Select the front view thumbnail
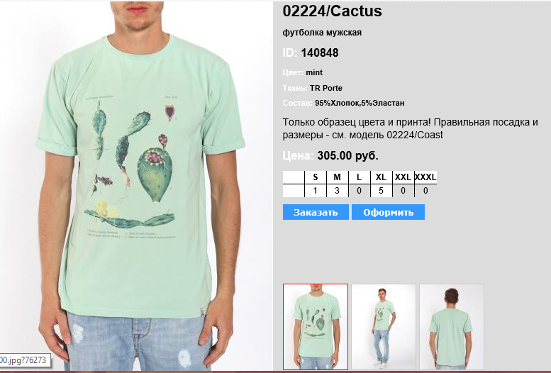551x373 pixels. click(315, 327)
